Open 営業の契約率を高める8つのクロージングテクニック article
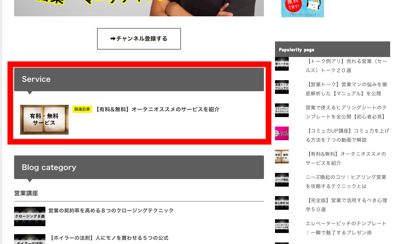 (111, 211)
